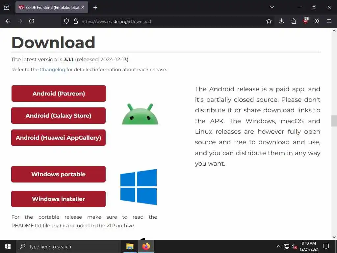
Task: Click the scrollbar down arrow
Action: pyautogui.click(x=334, y=237)
